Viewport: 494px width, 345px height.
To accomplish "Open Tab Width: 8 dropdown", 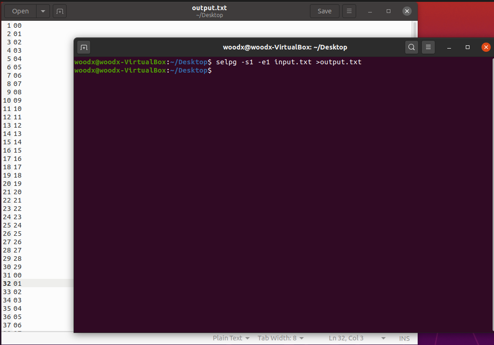I will coord(280,338).
